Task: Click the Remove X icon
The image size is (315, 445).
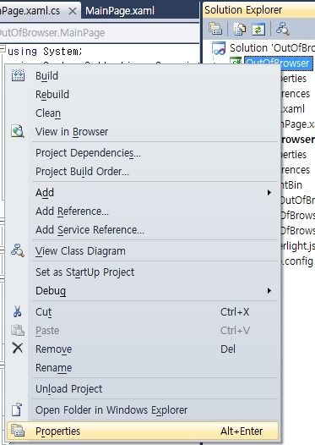Action: [18, 348]
